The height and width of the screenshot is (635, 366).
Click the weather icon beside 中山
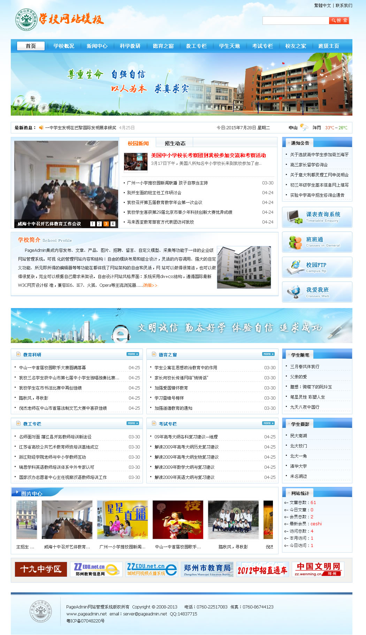click(304, 127)
